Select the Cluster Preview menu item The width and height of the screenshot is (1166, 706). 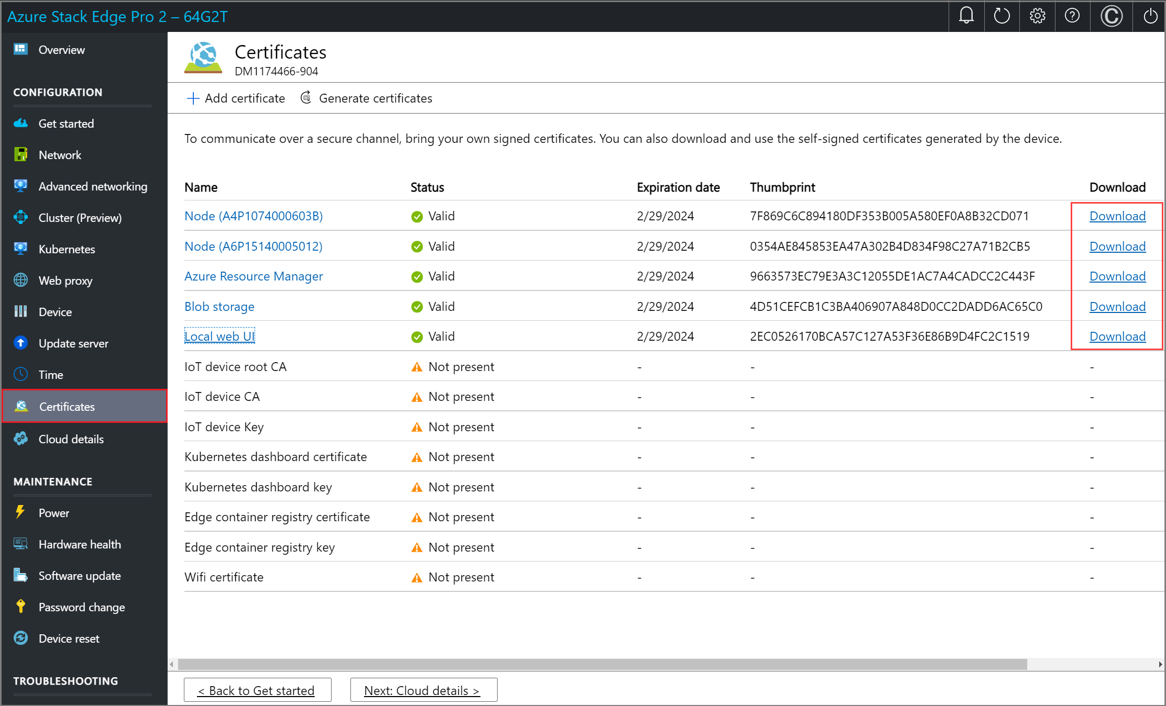coord(80,217)
